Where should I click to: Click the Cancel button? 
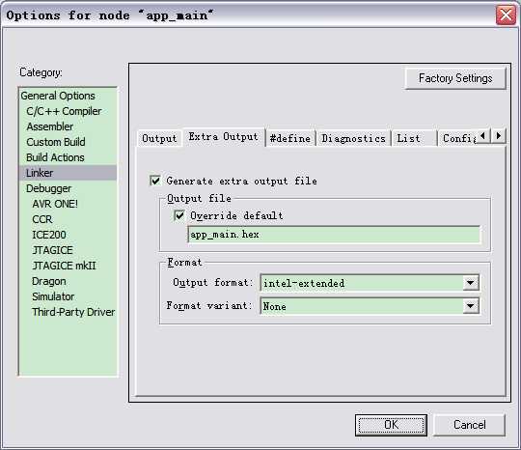[x=470, y=425]
